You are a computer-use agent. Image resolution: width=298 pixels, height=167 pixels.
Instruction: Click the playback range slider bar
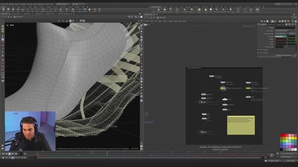coord(148,158)
